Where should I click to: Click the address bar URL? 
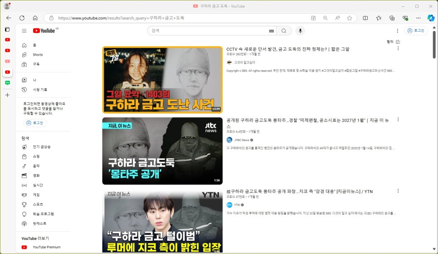(121, 18)
